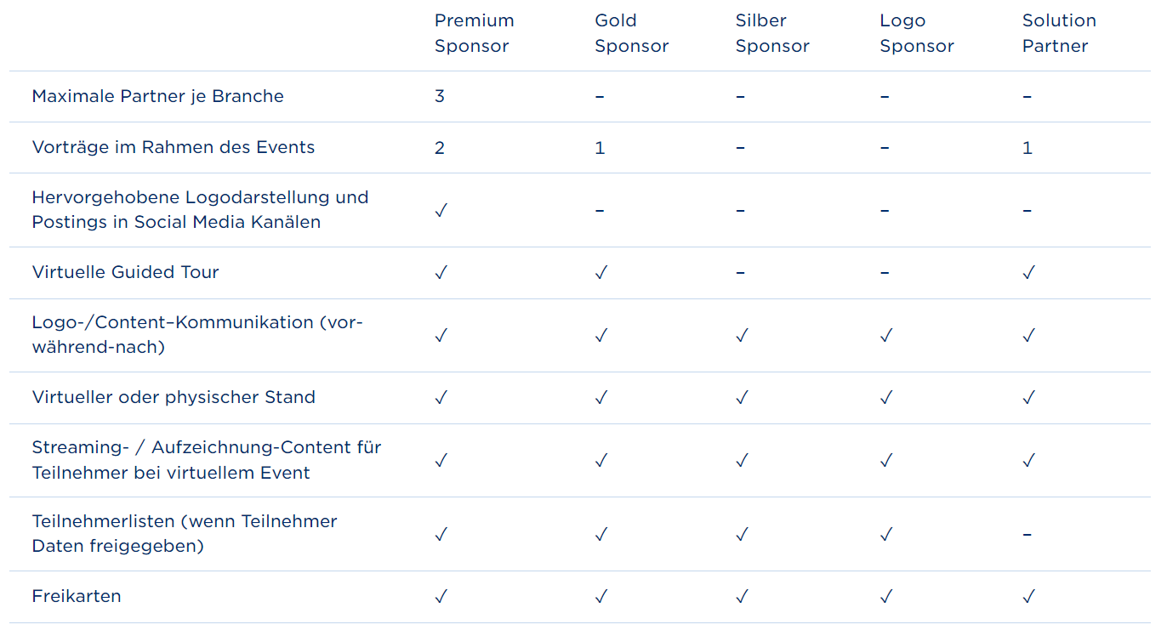Click the Logo Sponsor checkmark for Streaming-/Aufzeichnung-Content
This screenshot has height=636, width=1161.
886,461
